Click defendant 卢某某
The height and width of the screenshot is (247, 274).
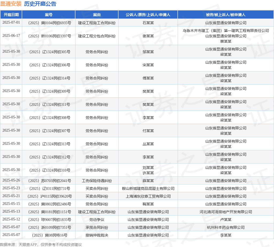[x=226, y=220]
